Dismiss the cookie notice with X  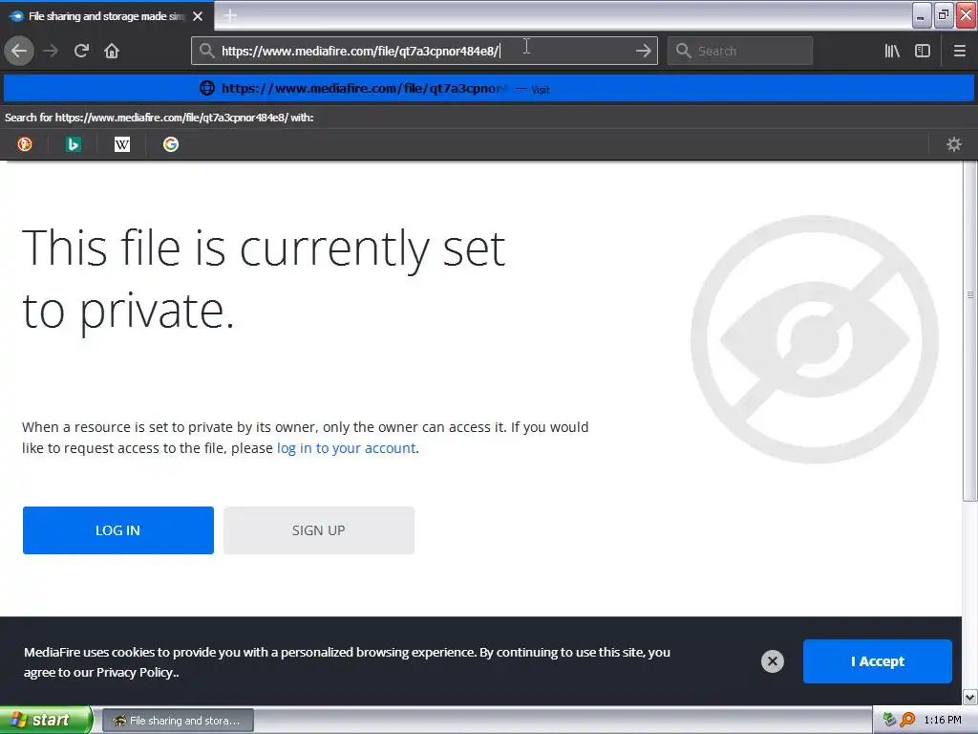772,661
